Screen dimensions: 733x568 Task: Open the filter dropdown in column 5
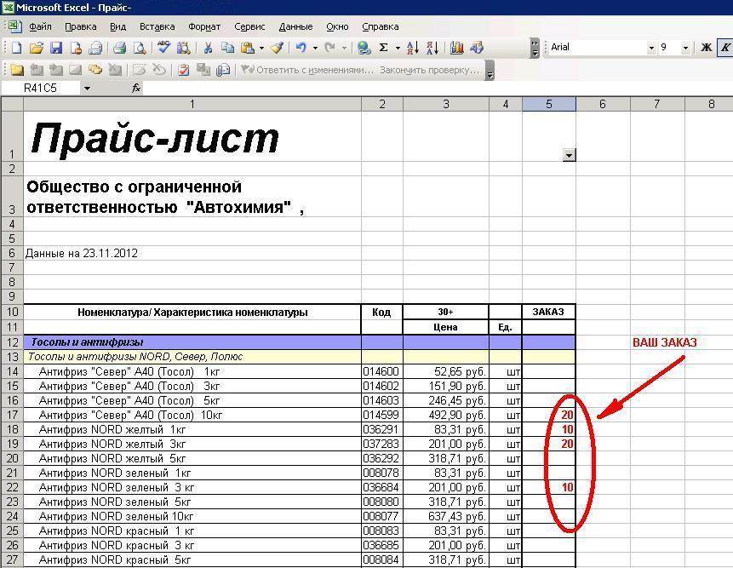point(569,155)
